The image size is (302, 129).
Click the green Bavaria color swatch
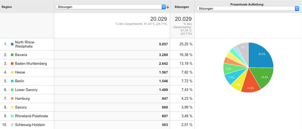click(x=12, y=55)
